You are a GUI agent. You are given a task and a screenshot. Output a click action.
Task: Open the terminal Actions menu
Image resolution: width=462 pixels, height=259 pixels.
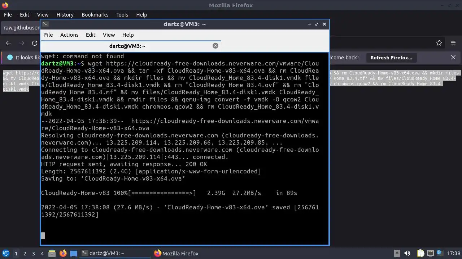coord(69,35)
